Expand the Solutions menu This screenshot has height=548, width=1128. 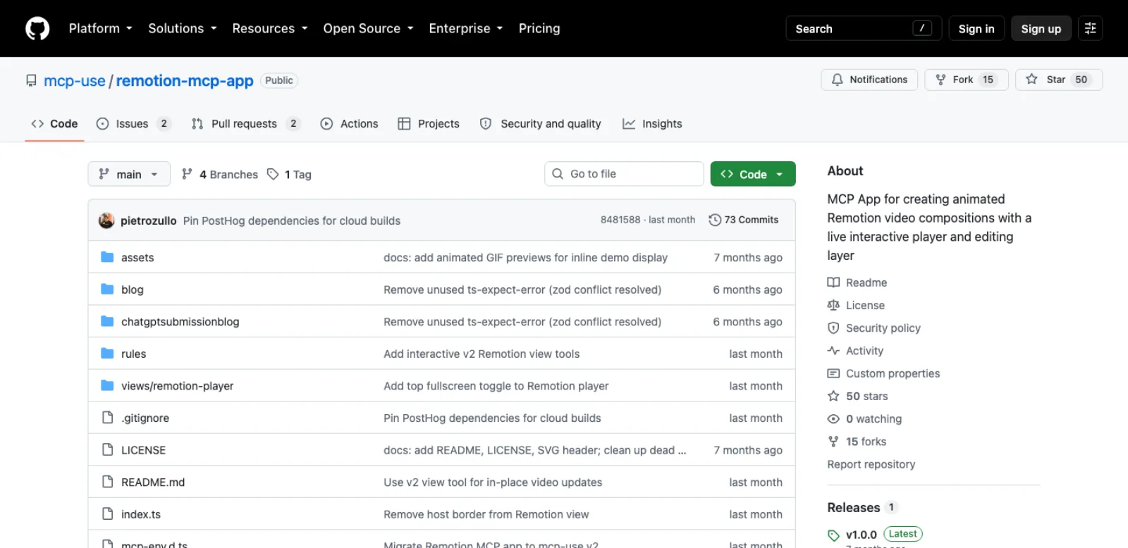[x=183, y=28]
